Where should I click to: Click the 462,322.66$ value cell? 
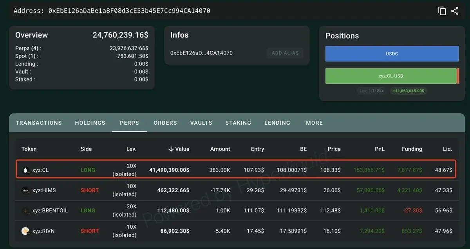173,190
